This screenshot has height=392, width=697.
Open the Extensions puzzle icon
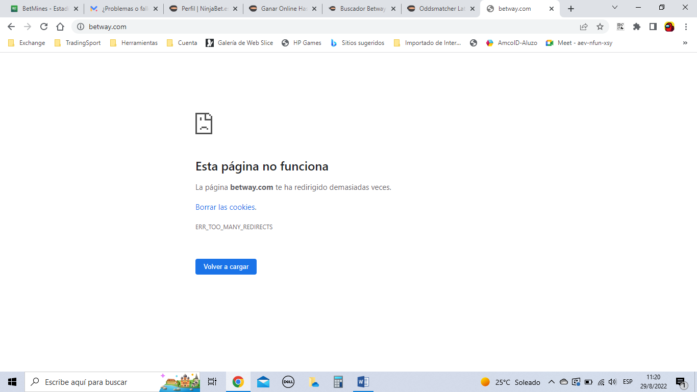point(637,27)
